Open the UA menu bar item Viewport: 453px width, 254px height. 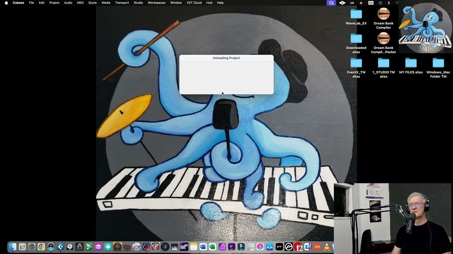pyautogui.click(x=352, y=3)
